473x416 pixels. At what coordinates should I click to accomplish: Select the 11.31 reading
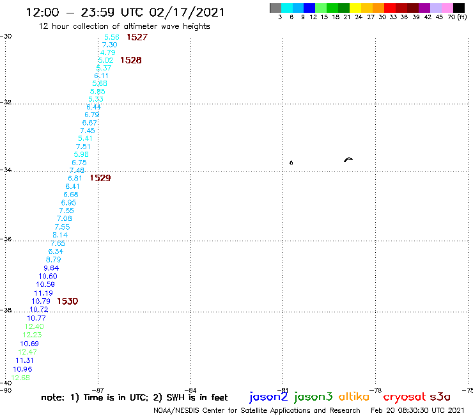(x=24, y=360)
